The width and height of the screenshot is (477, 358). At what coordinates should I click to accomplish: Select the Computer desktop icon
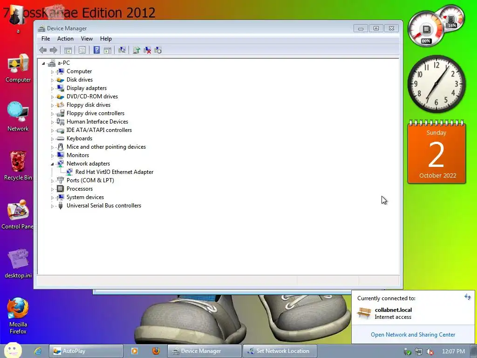coord(18,68)
